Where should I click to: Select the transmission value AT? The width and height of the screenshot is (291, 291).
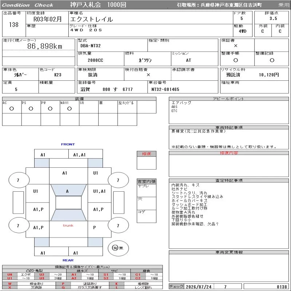point(188,60)
